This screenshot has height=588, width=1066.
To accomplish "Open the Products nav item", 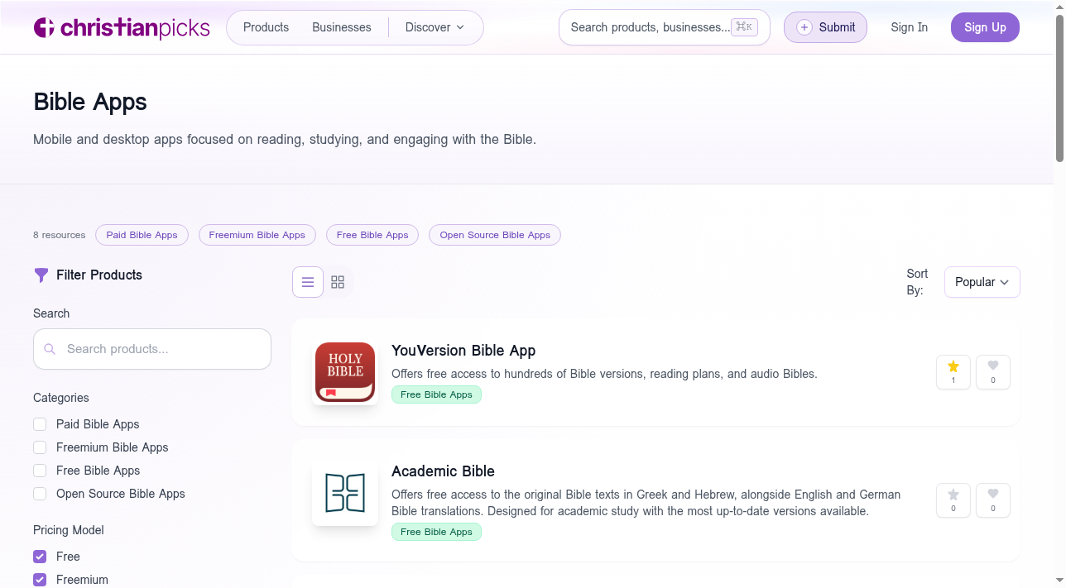I will point(266,27).
